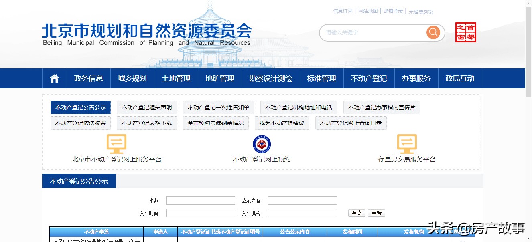Click the 不动产登记网上预约 emblem icon

tap(262, 144)
